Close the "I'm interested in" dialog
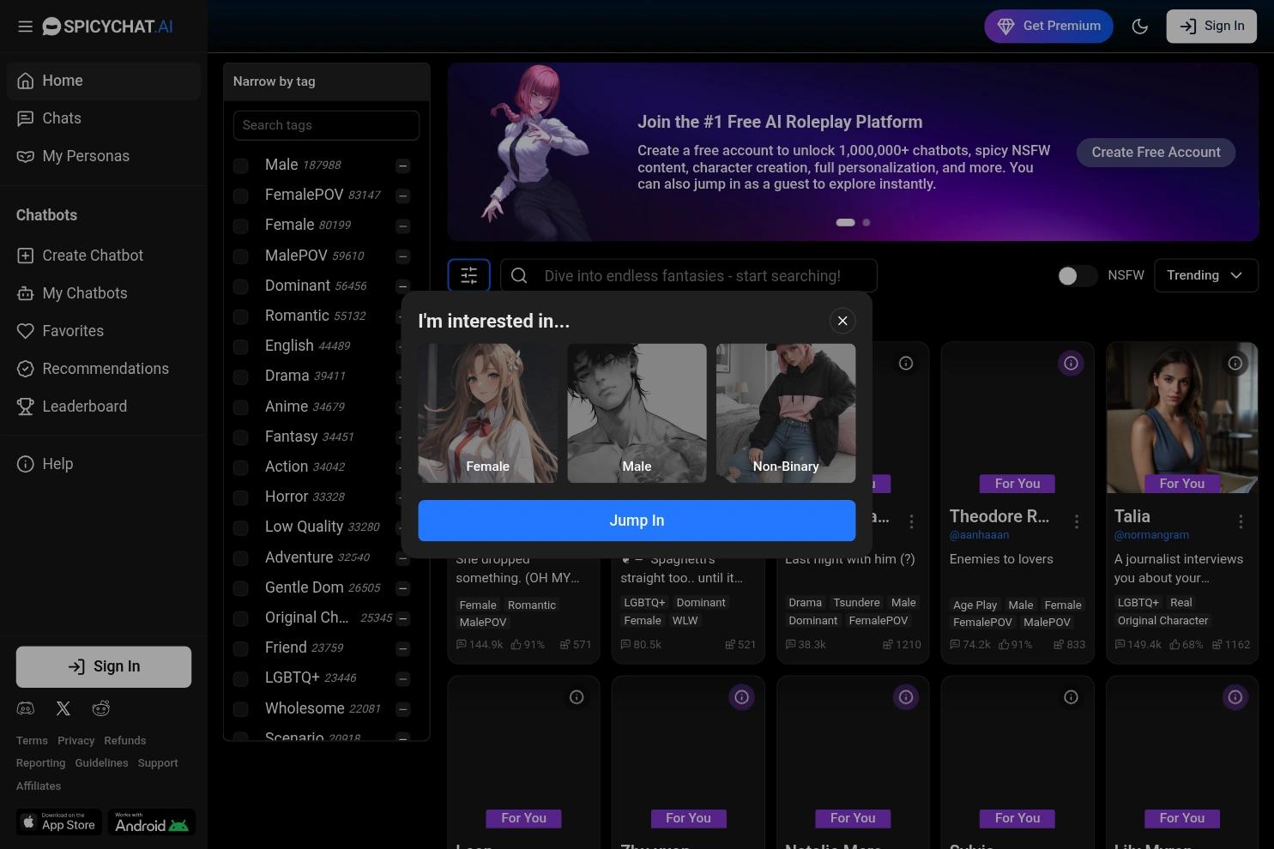 [842, 321]
